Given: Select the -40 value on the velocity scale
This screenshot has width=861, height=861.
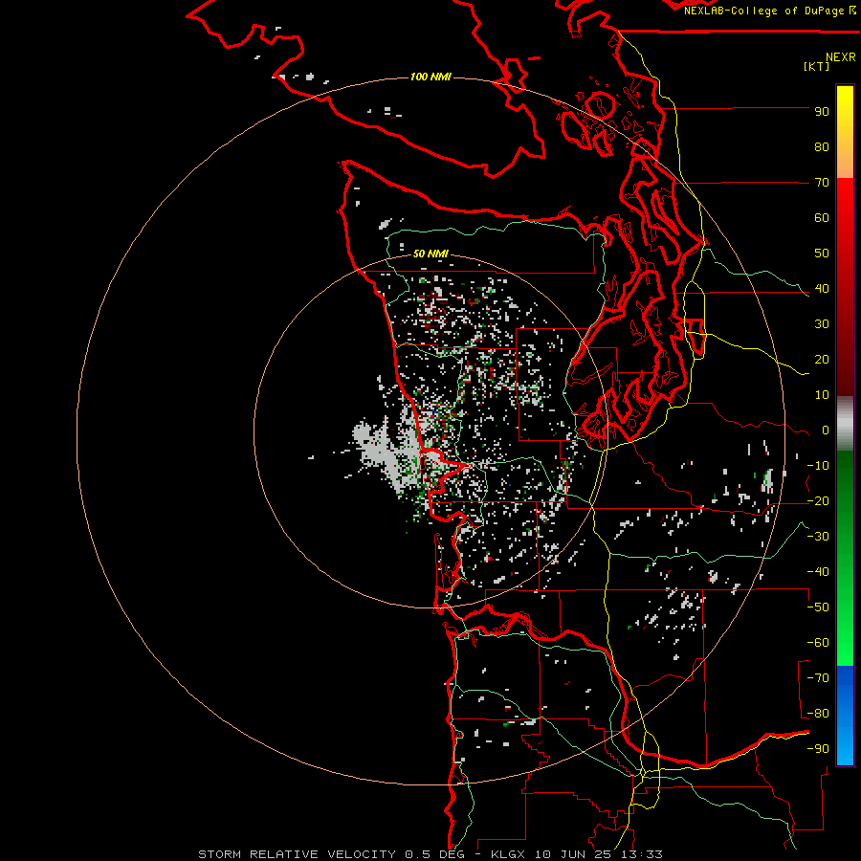Looking at the screenshot, I should (x=818, y=572).
